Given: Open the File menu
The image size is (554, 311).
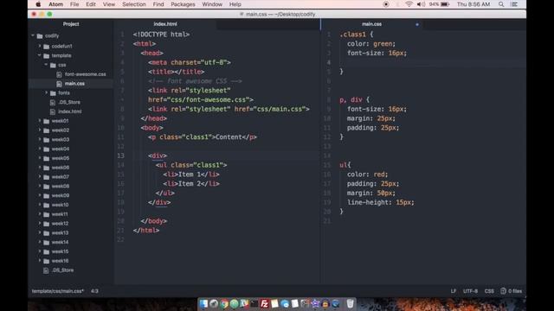Looking at the screenshot, I should (x=74, y=4).
